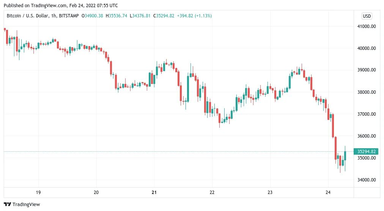384x211 pixels.
Task: Click the 40000.00 price axis label
Action: click(x=367, y=48)
